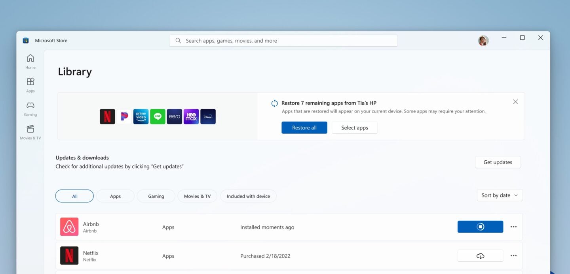Click the Library page title
This screenshot has height=274, width=570.
coord(75,71)
